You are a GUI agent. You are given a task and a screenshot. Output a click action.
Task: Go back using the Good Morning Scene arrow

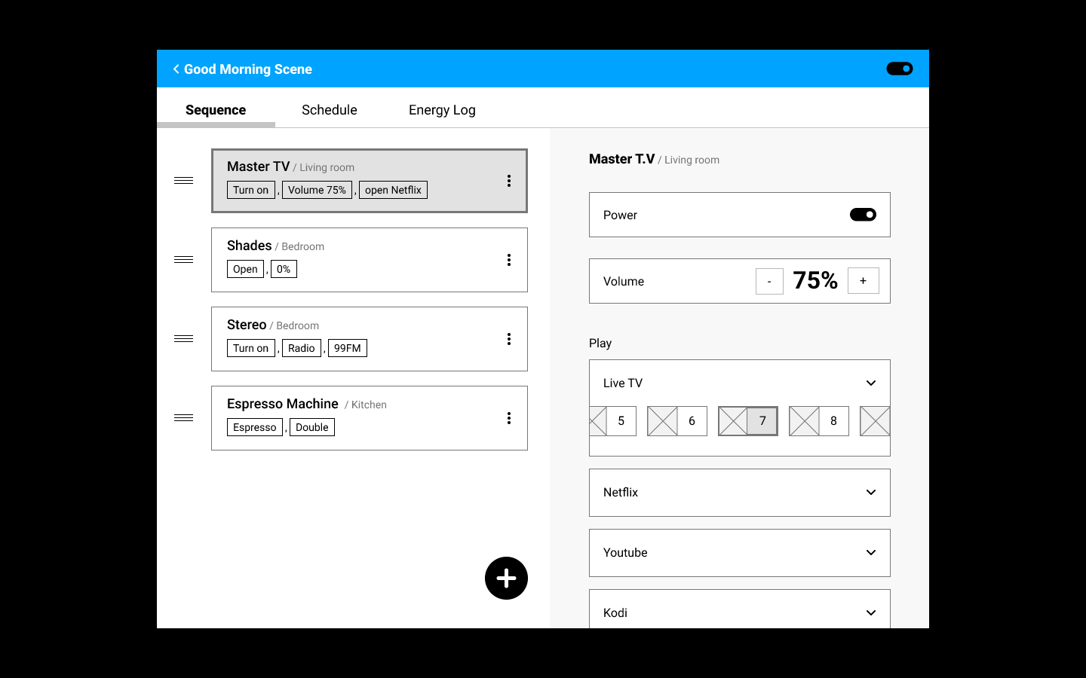pyautogui.click(x=176, y=69)
